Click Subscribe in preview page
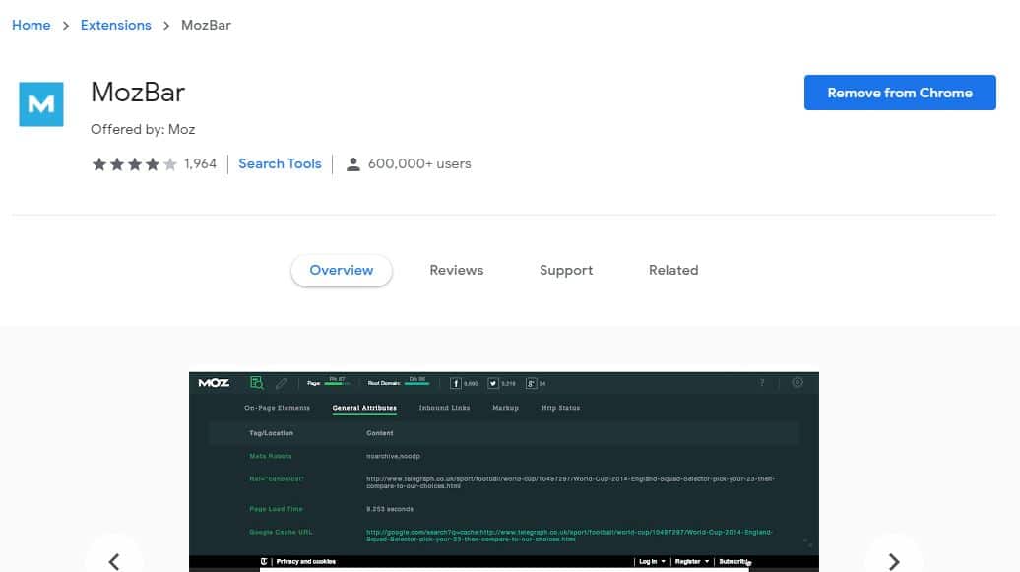This screenshot has height=572, width=1020. pos(734,561)
